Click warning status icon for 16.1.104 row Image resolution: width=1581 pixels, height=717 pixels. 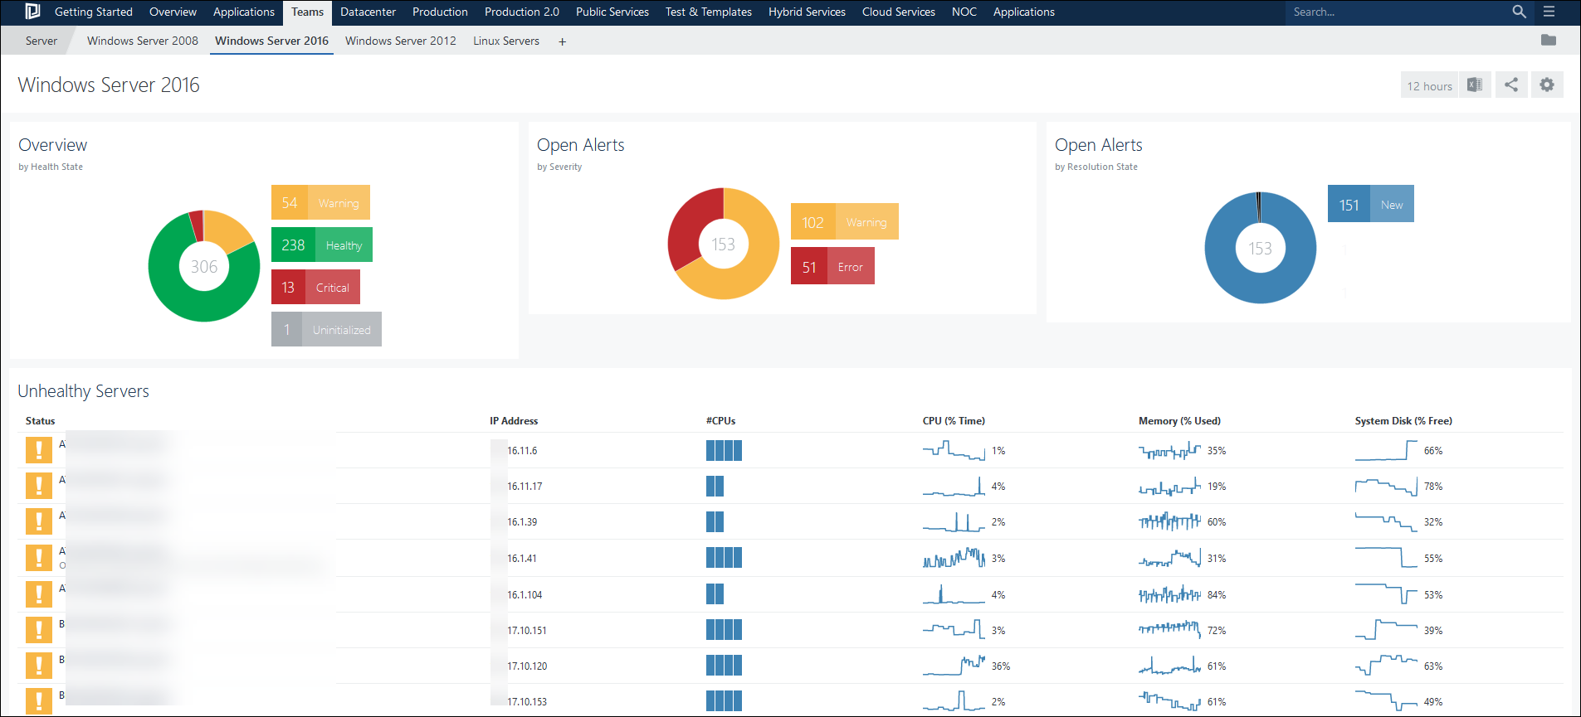pos(39,594)
